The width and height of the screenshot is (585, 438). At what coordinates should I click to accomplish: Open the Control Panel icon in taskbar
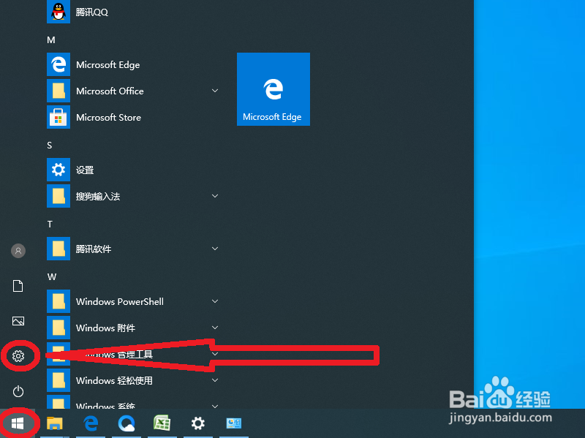234,423
